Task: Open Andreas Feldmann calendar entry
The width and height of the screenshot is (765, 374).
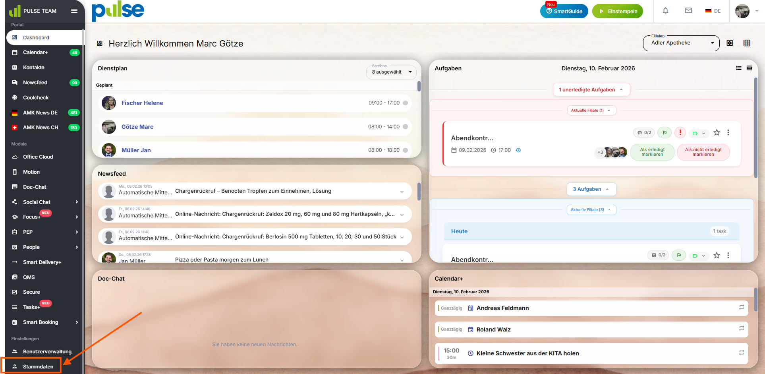Action: (x=591, y=308)
